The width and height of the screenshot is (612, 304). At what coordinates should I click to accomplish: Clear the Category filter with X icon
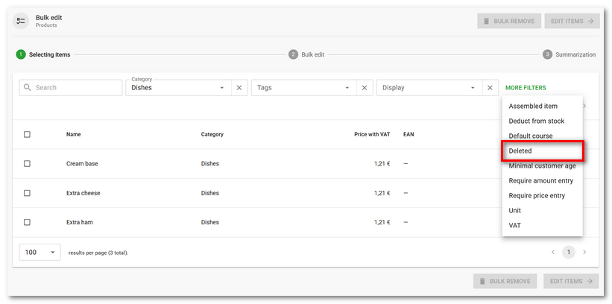pos(239,88)
